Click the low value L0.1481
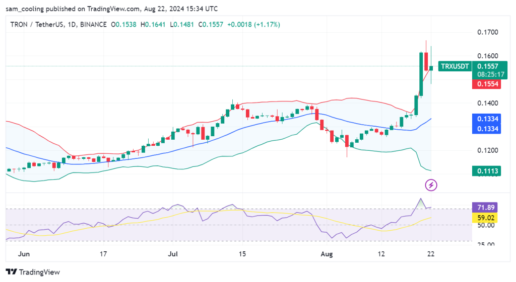Image resolution: width=516 pixels, height=282 pixels. point(181,24)
